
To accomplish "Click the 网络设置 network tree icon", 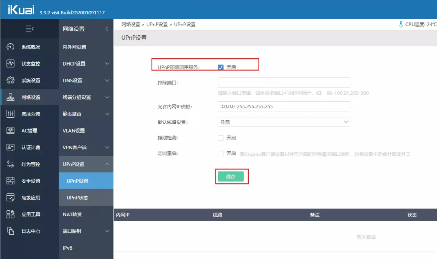I will (11, 97).
